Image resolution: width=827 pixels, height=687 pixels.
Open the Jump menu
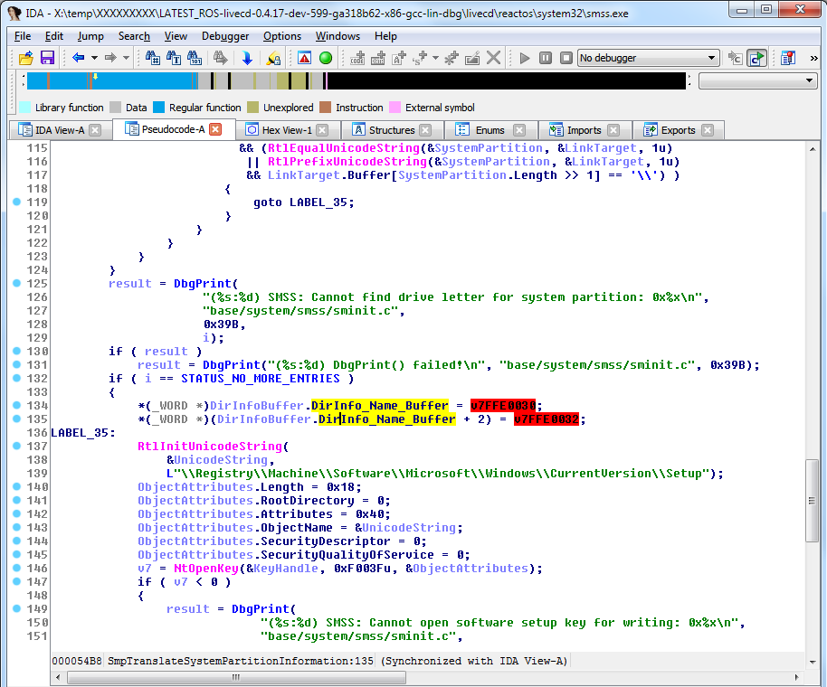tap(90, 36)
